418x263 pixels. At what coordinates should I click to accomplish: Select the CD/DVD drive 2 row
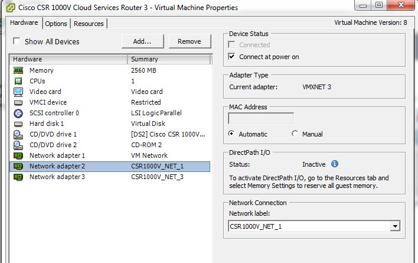pos(110,145)
